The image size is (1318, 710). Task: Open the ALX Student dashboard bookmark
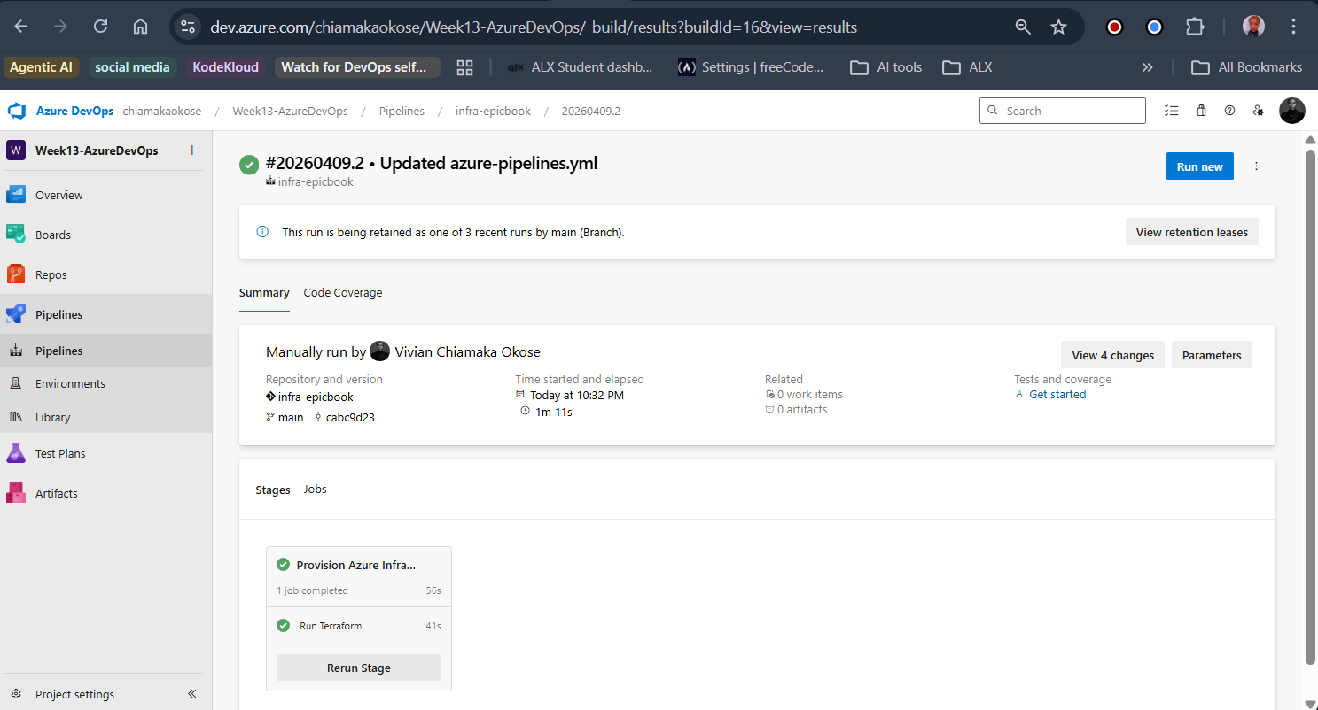580,67
